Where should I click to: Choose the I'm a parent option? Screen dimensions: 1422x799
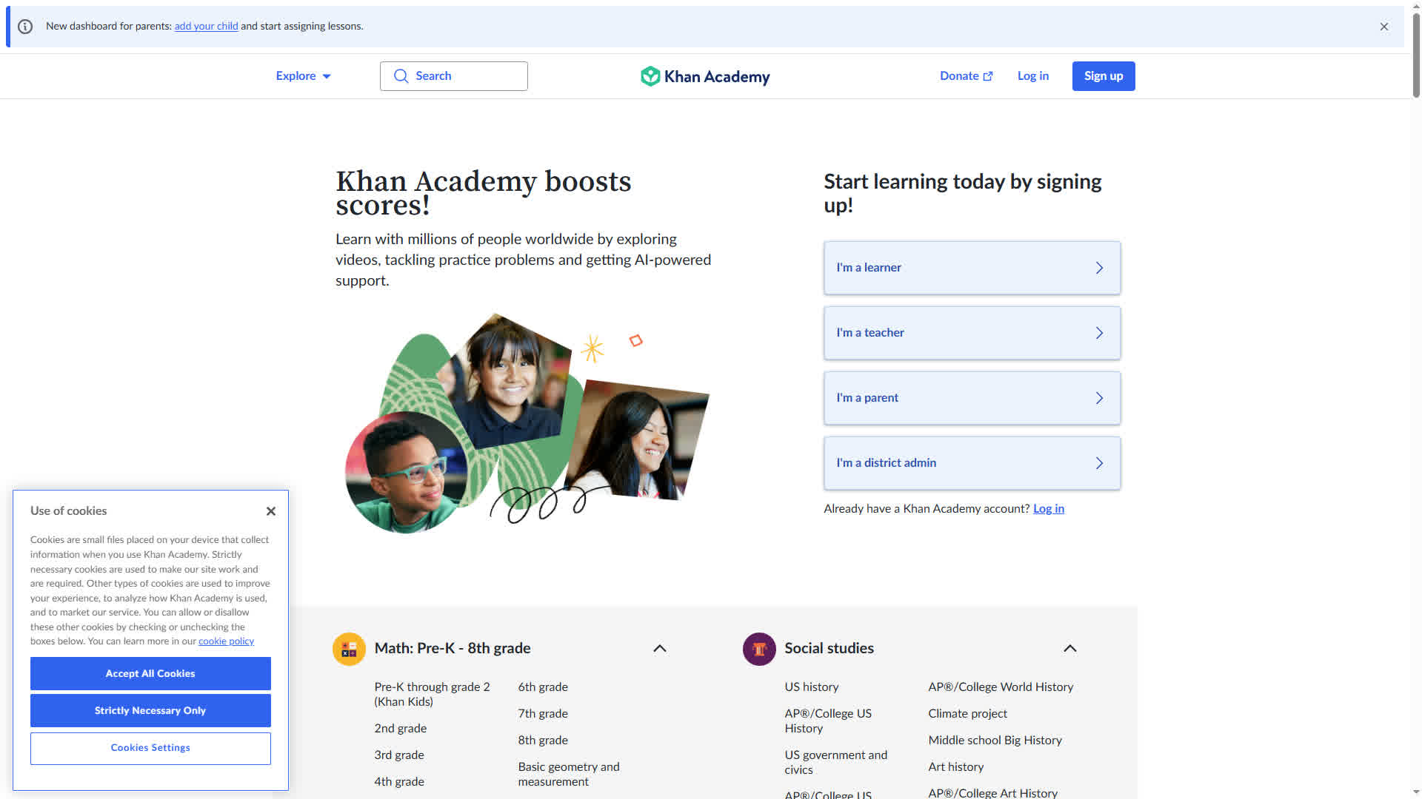(x=972, y=398)
